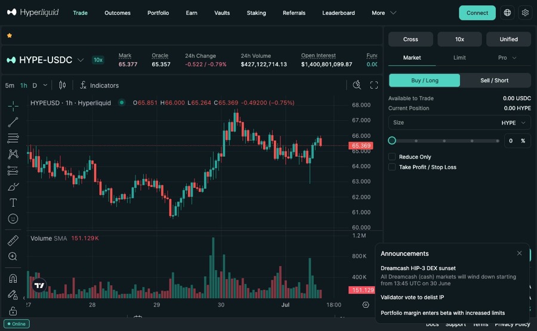This screenshot has width=537, height=331.
Task: Open the Pro order types dropdown
Action: (507, 58)
